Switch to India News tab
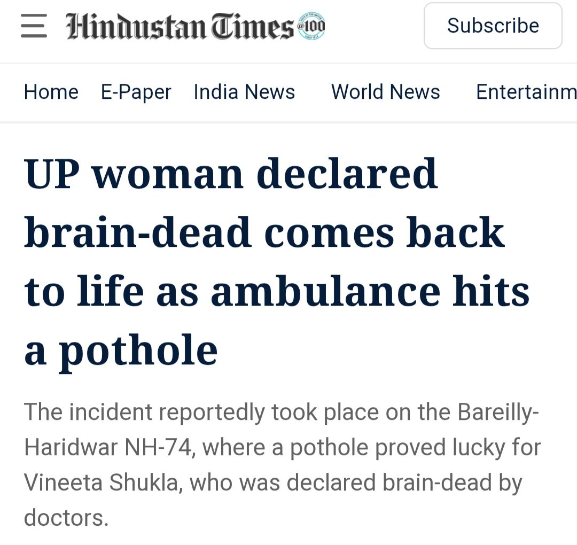The width and height of the screenshot is (577, 545). coord(244,92)
